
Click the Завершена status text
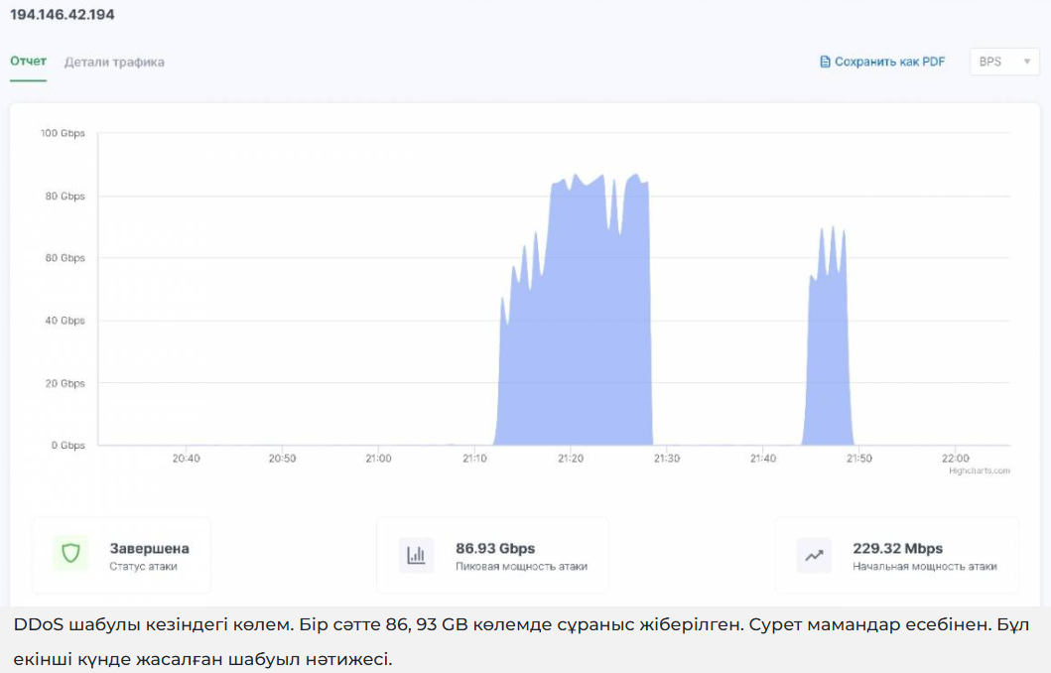[149, 548]
